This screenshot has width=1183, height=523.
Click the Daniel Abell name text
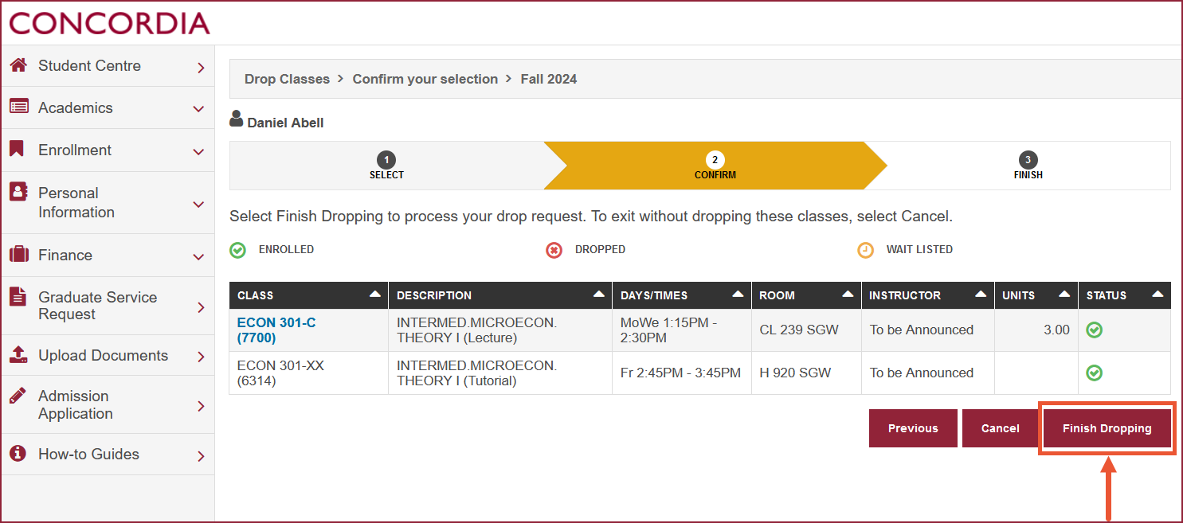click(285, 123)
